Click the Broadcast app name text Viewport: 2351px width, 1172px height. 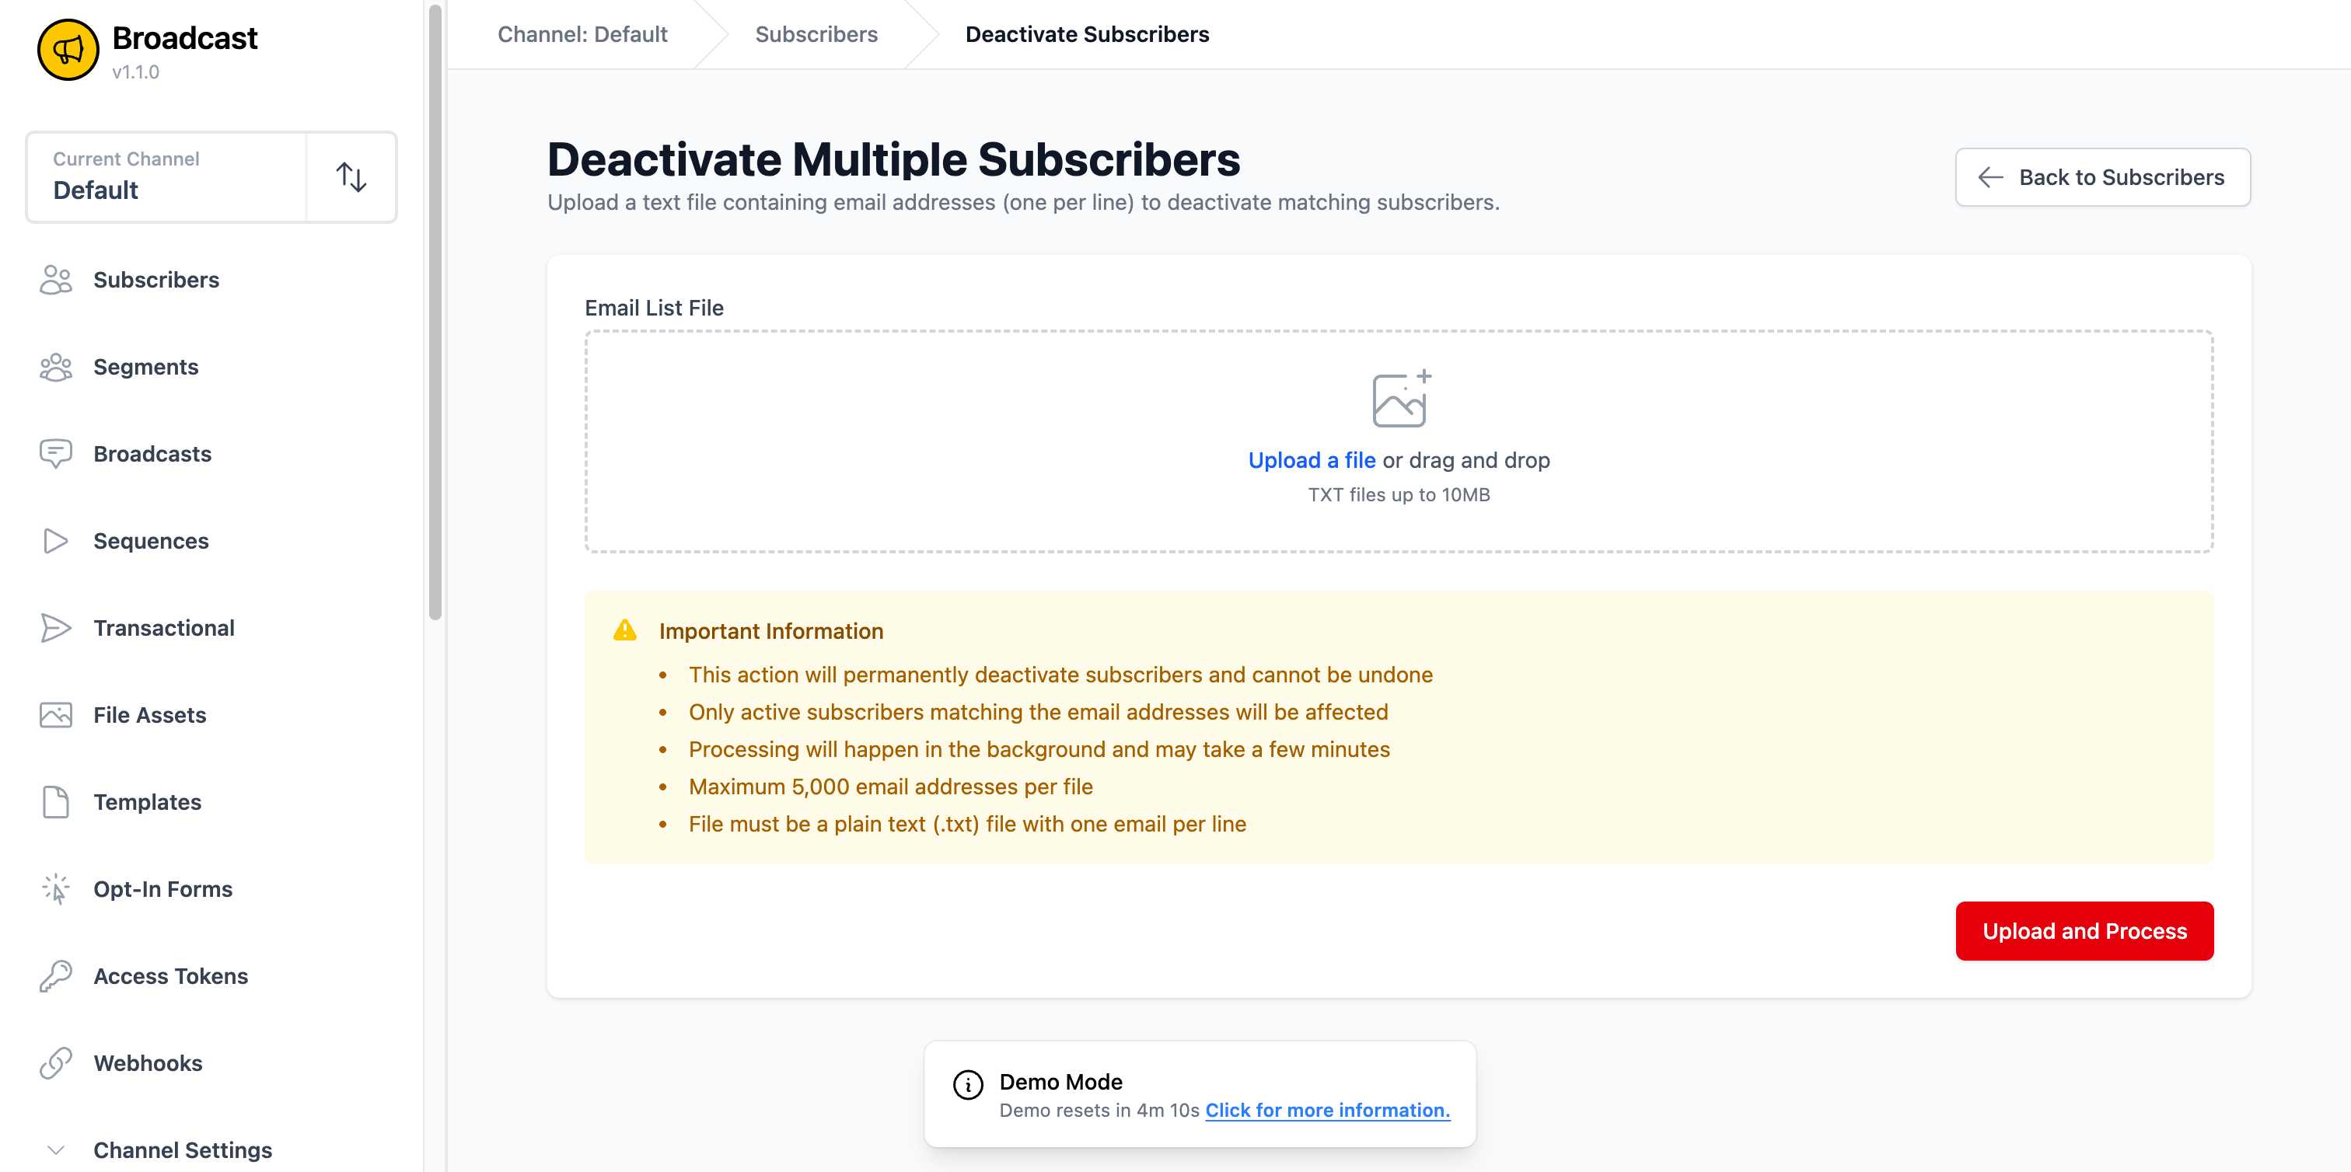click(184, 38)
